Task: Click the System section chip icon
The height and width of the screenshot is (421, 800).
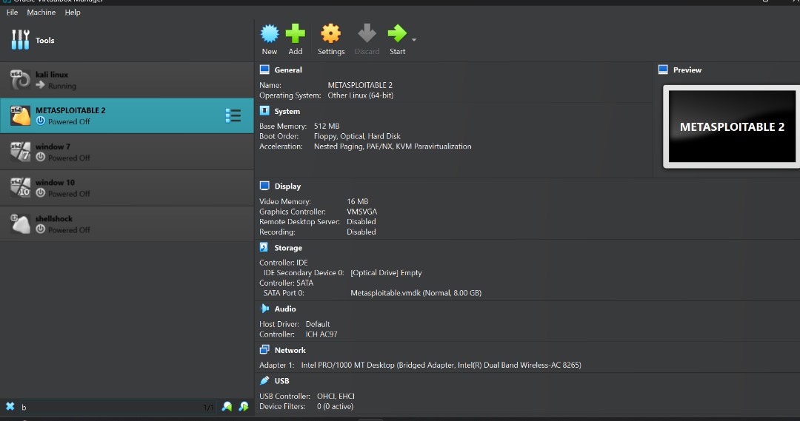Action: [264, 110]
